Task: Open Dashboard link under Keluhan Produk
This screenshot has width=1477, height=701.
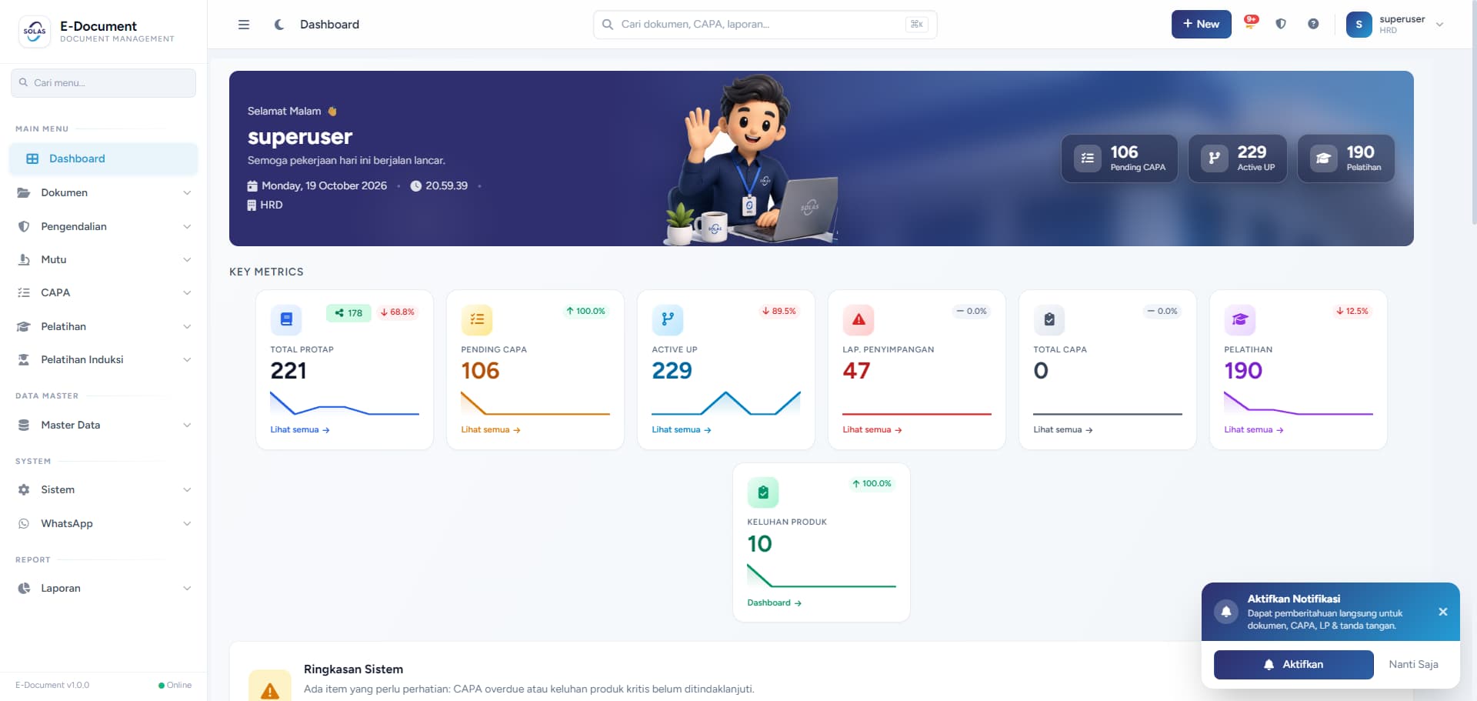Action: point(775,603)
